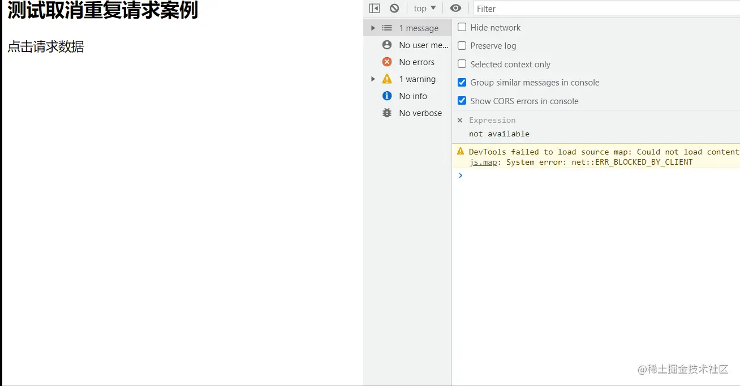Select the No errors sidebar item

coord(407,62)
